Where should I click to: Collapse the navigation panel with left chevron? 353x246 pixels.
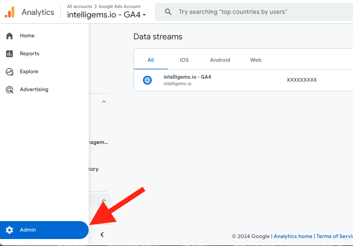[x=102, y=235]
